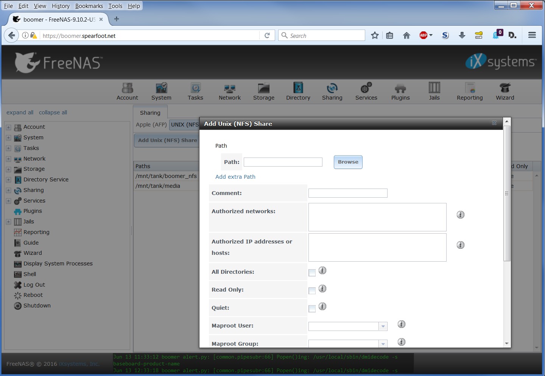Screen dimensions: 545x376
Task: Click expand all link
Action: coord(20,112)
